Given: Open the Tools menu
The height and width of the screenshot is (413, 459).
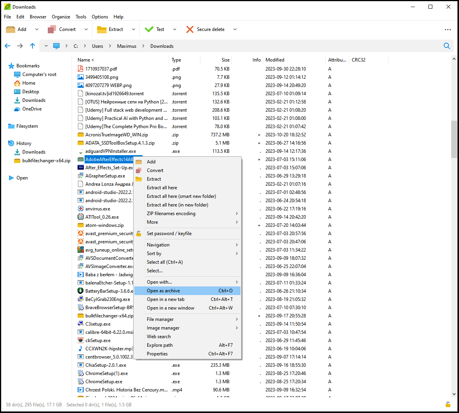Looking at the screenshot, I should [81, 17].
